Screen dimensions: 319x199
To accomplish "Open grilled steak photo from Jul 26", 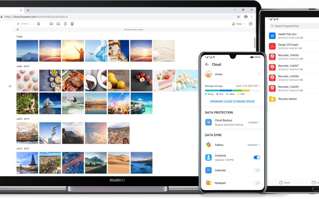I will coord(73,80).
